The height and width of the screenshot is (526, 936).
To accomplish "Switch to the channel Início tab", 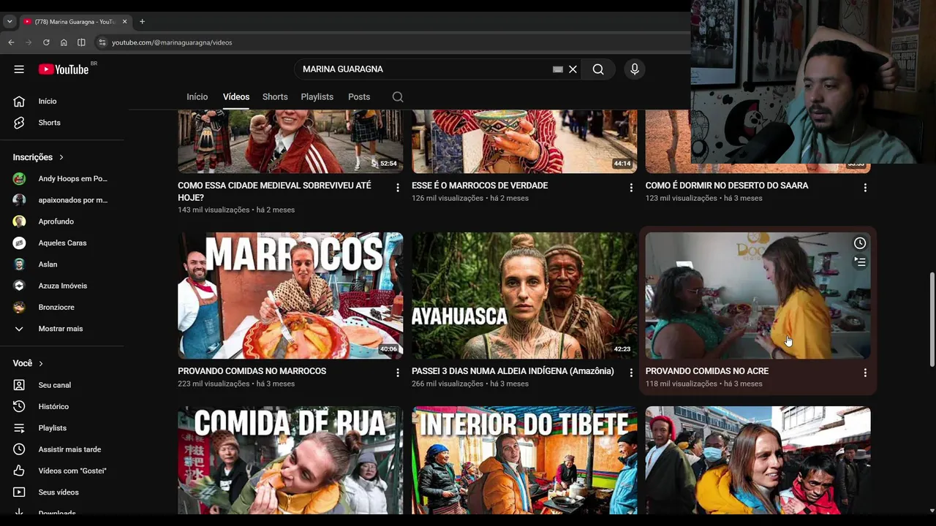I will [197, 97].
